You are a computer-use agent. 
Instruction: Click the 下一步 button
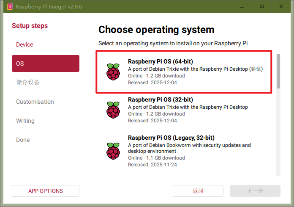tap(255, 191)
